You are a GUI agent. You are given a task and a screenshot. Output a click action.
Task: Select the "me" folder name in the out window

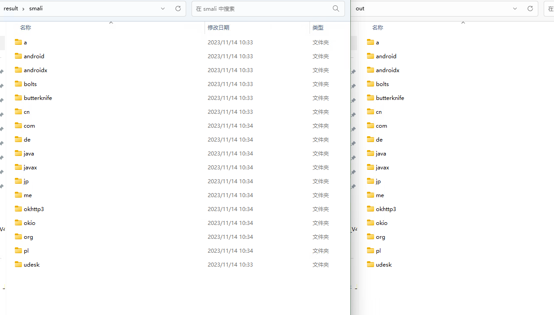tap(380, 195)
